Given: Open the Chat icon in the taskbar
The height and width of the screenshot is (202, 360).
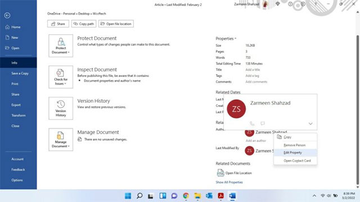Looking at the screenshot, I should [x=174, y=196].
